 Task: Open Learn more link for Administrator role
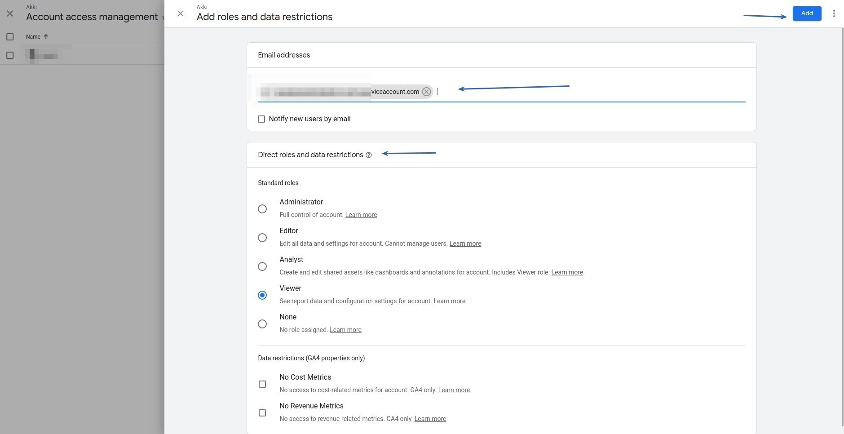[x=361, y=215]
